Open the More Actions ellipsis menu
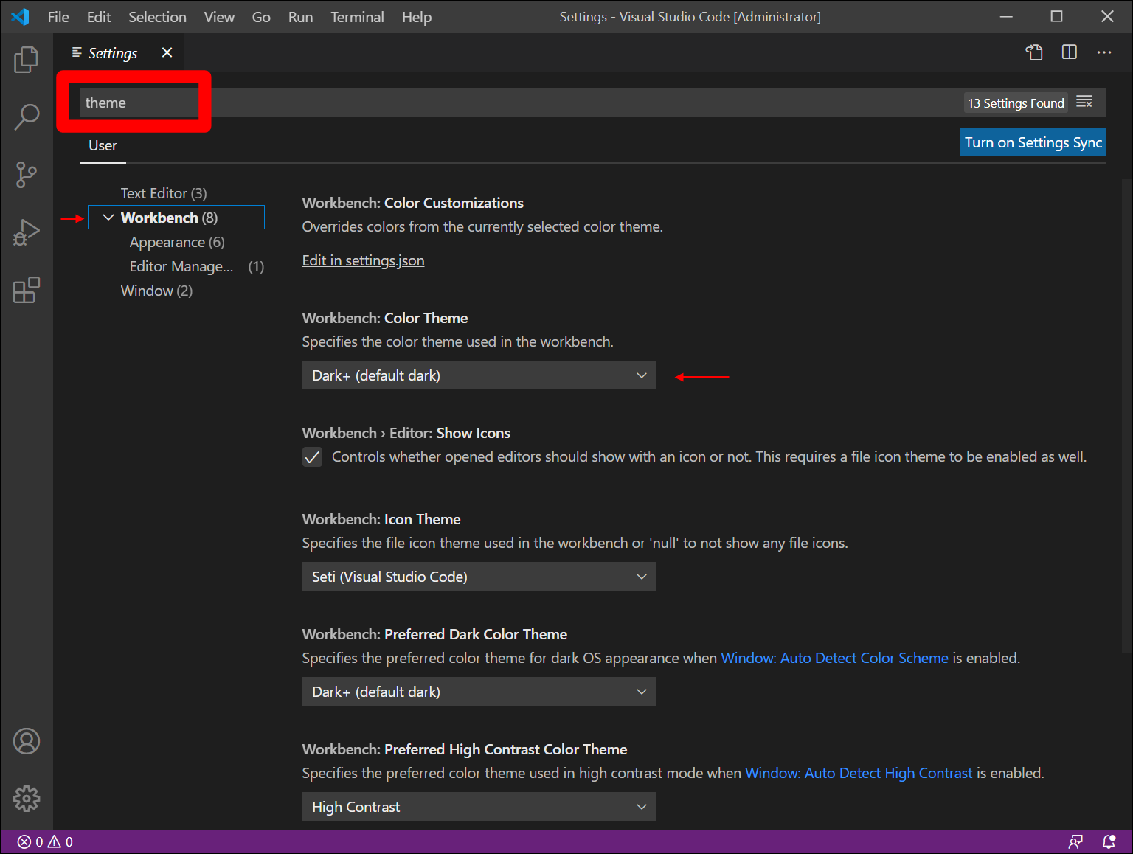1133x854 pixels. [1104, 52]
